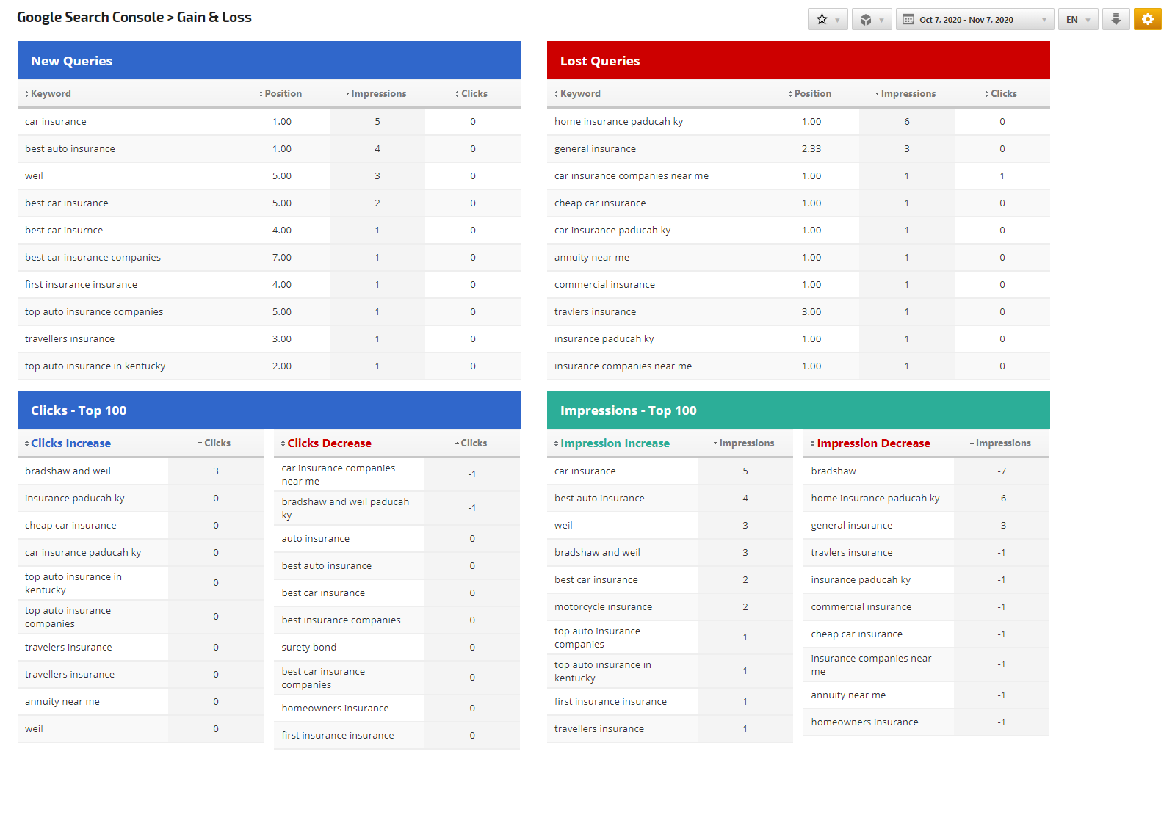Click the Clicks Increase column header

70,443
